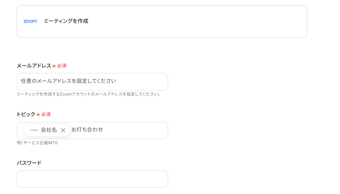Remove the 会社名 chip via its X icon

[63, 130]
